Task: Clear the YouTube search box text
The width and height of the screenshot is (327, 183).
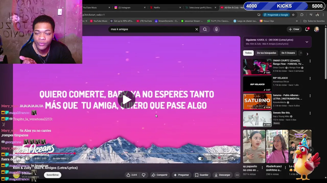Action: 197,29
